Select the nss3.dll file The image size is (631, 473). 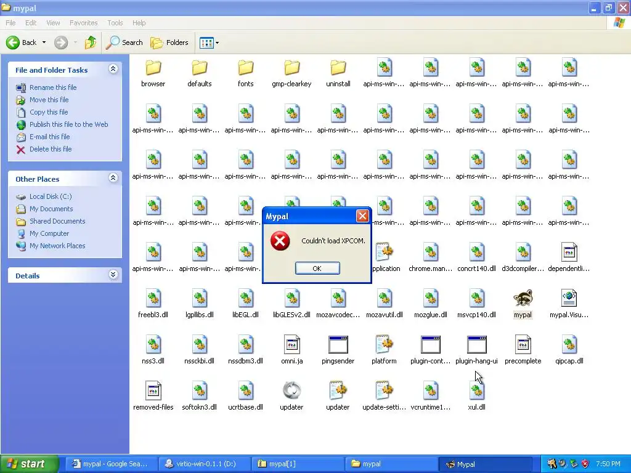point(153,350)
